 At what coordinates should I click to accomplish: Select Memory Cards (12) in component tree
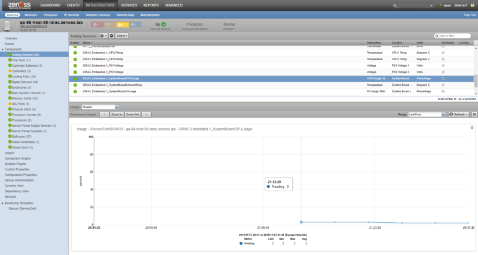coord(24,98)
